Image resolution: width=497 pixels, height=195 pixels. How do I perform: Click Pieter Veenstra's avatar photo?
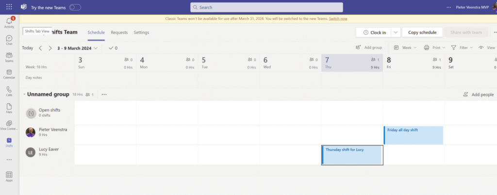[x=31, y=133]
